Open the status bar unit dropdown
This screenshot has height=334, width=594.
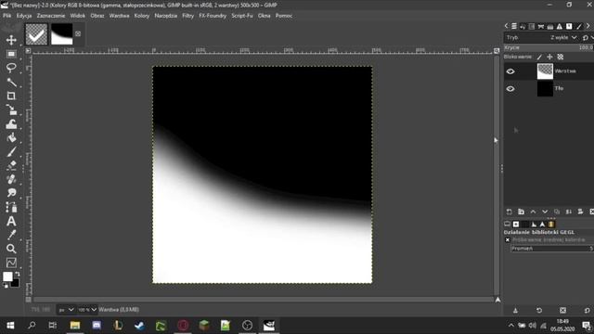tap(66, 310)
